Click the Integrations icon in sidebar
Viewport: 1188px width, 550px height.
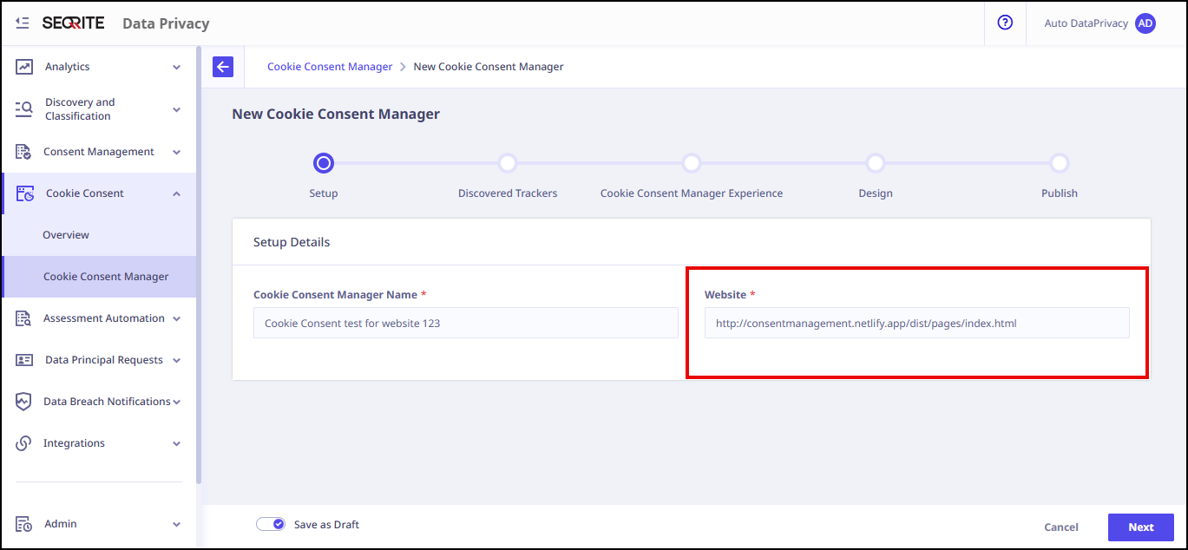(x=24, y=443)
